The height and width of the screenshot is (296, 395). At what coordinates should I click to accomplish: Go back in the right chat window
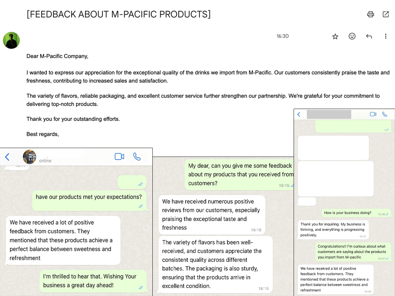[x=299, y=114]
